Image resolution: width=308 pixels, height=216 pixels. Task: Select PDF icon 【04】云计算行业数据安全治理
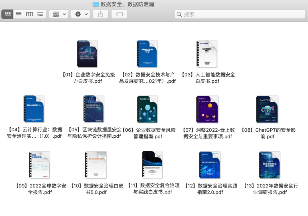34,109
